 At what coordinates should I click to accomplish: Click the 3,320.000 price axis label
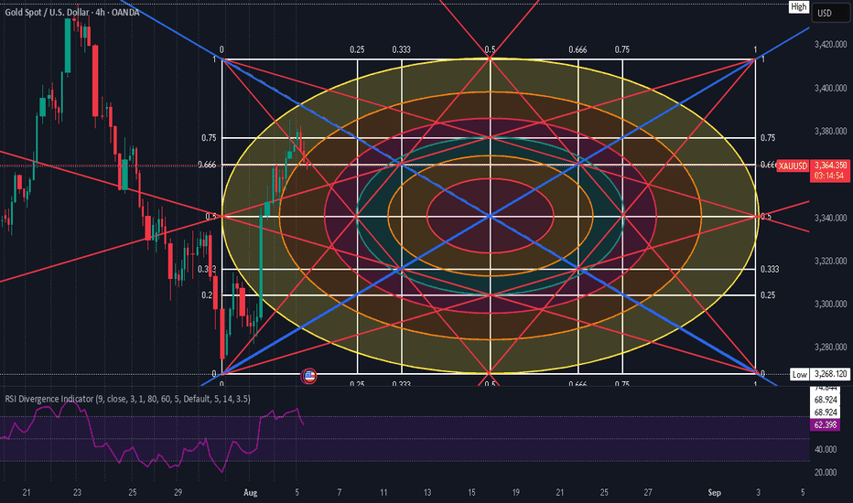point(830,261)
